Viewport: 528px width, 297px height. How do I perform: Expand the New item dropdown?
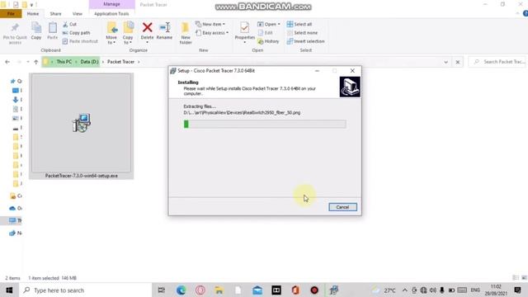pos(210,24)
